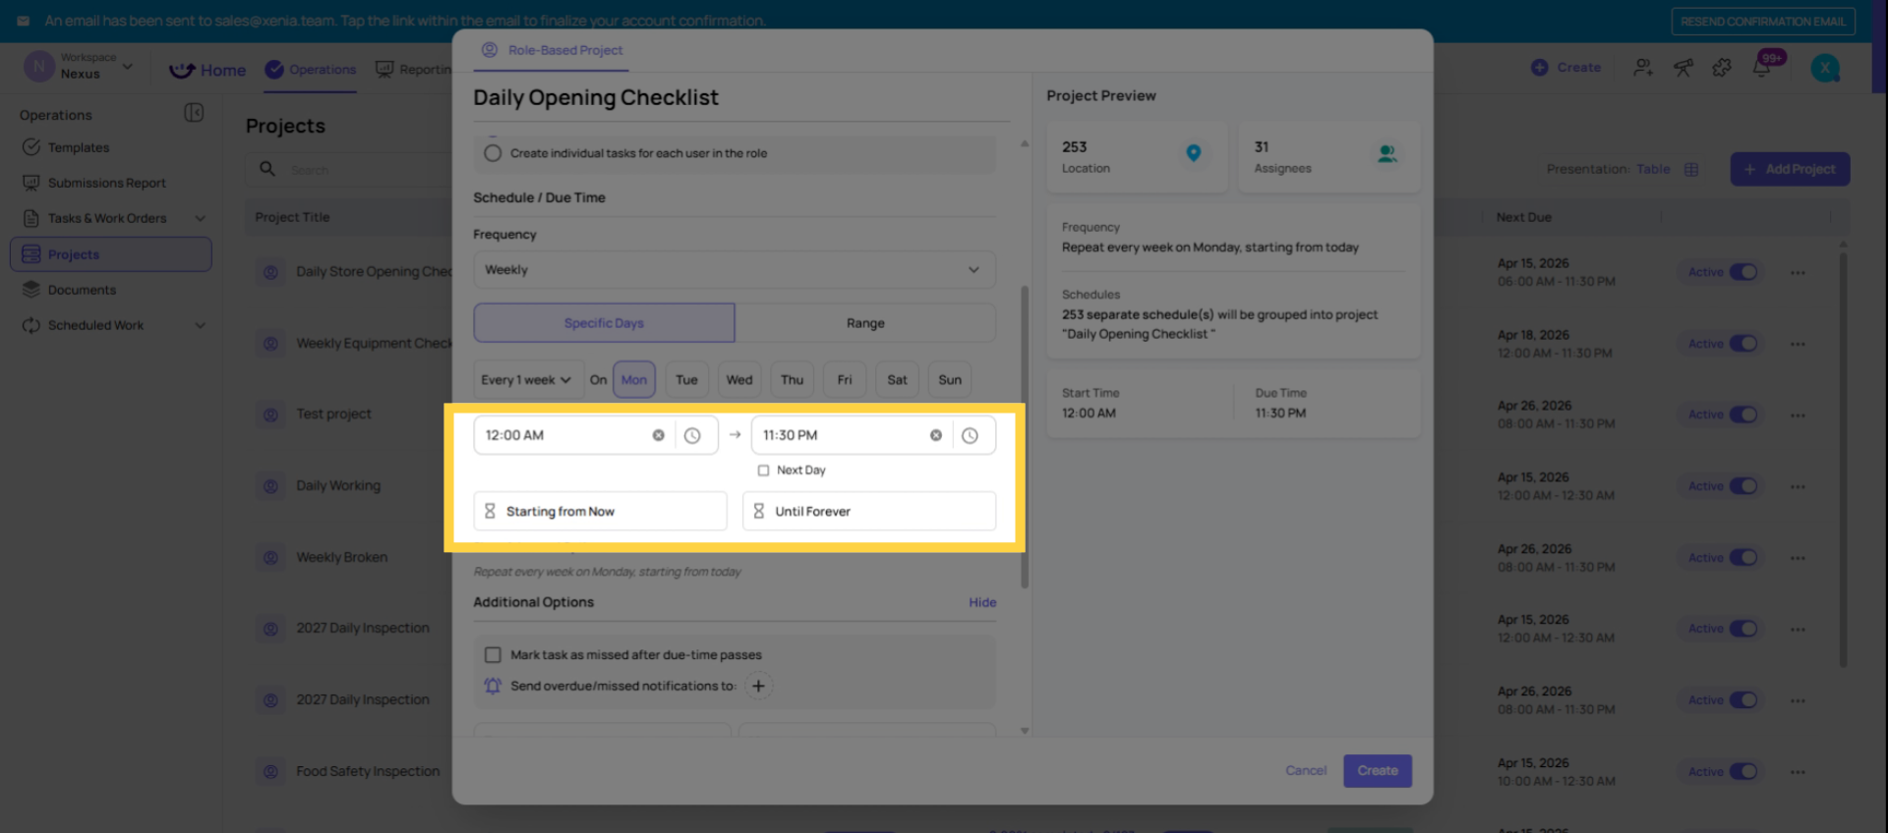Toggle Mon schedule day
This screenshot has height=833, width=1888.
click(x=634, y=380)
